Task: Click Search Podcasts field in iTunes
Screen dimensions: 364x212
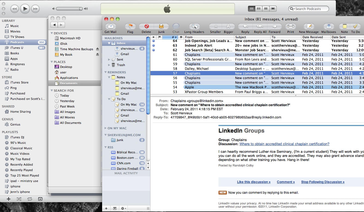Action: pyautogui.click(x=309, y=9)
